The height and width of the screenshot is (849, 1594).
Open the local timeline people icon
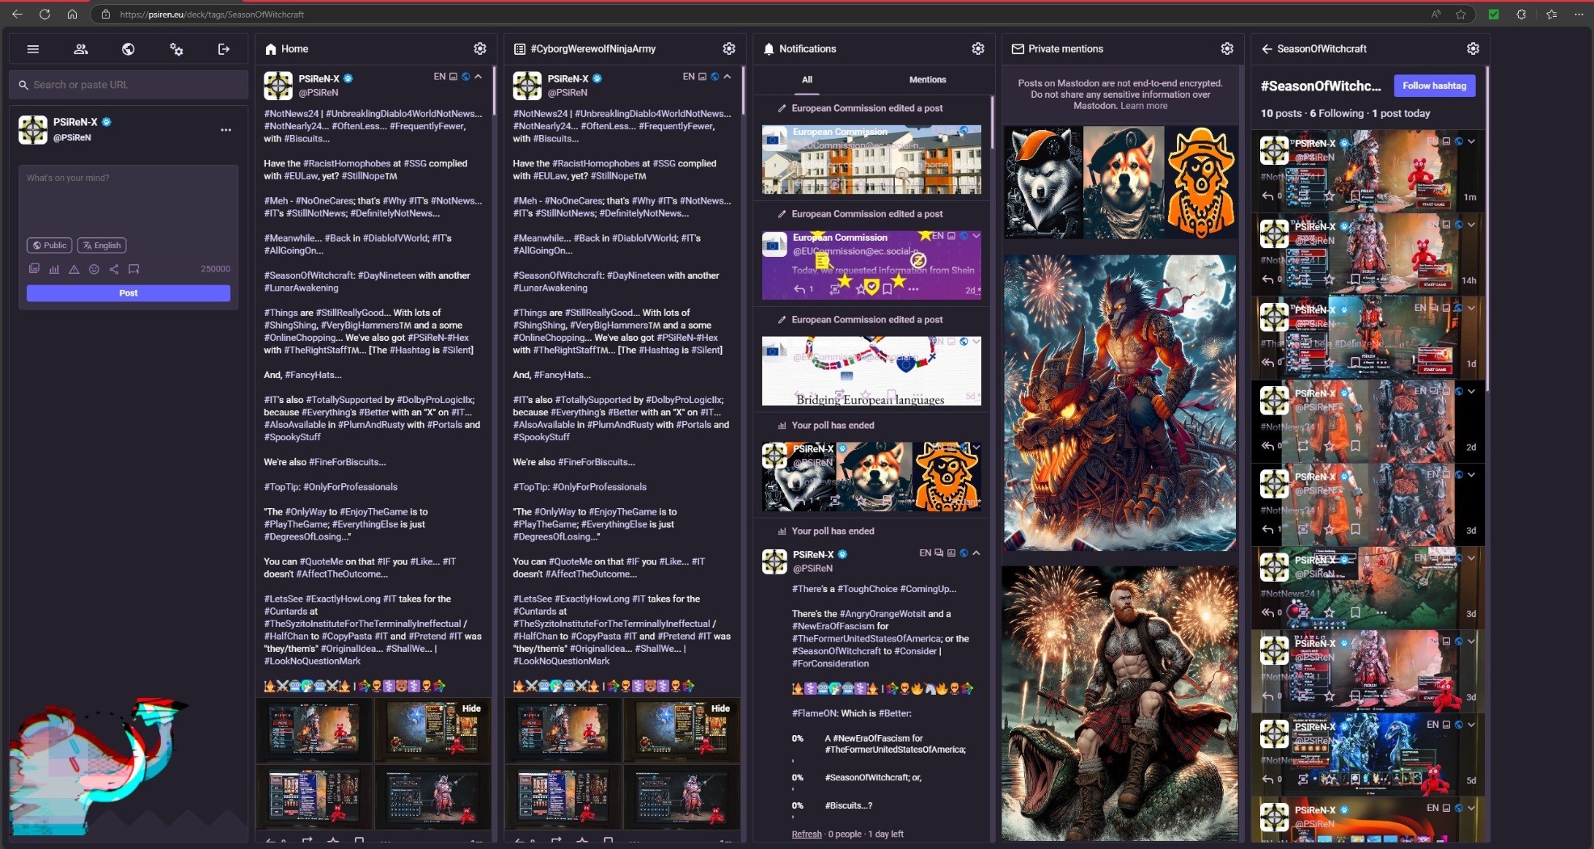pos(81,49)
